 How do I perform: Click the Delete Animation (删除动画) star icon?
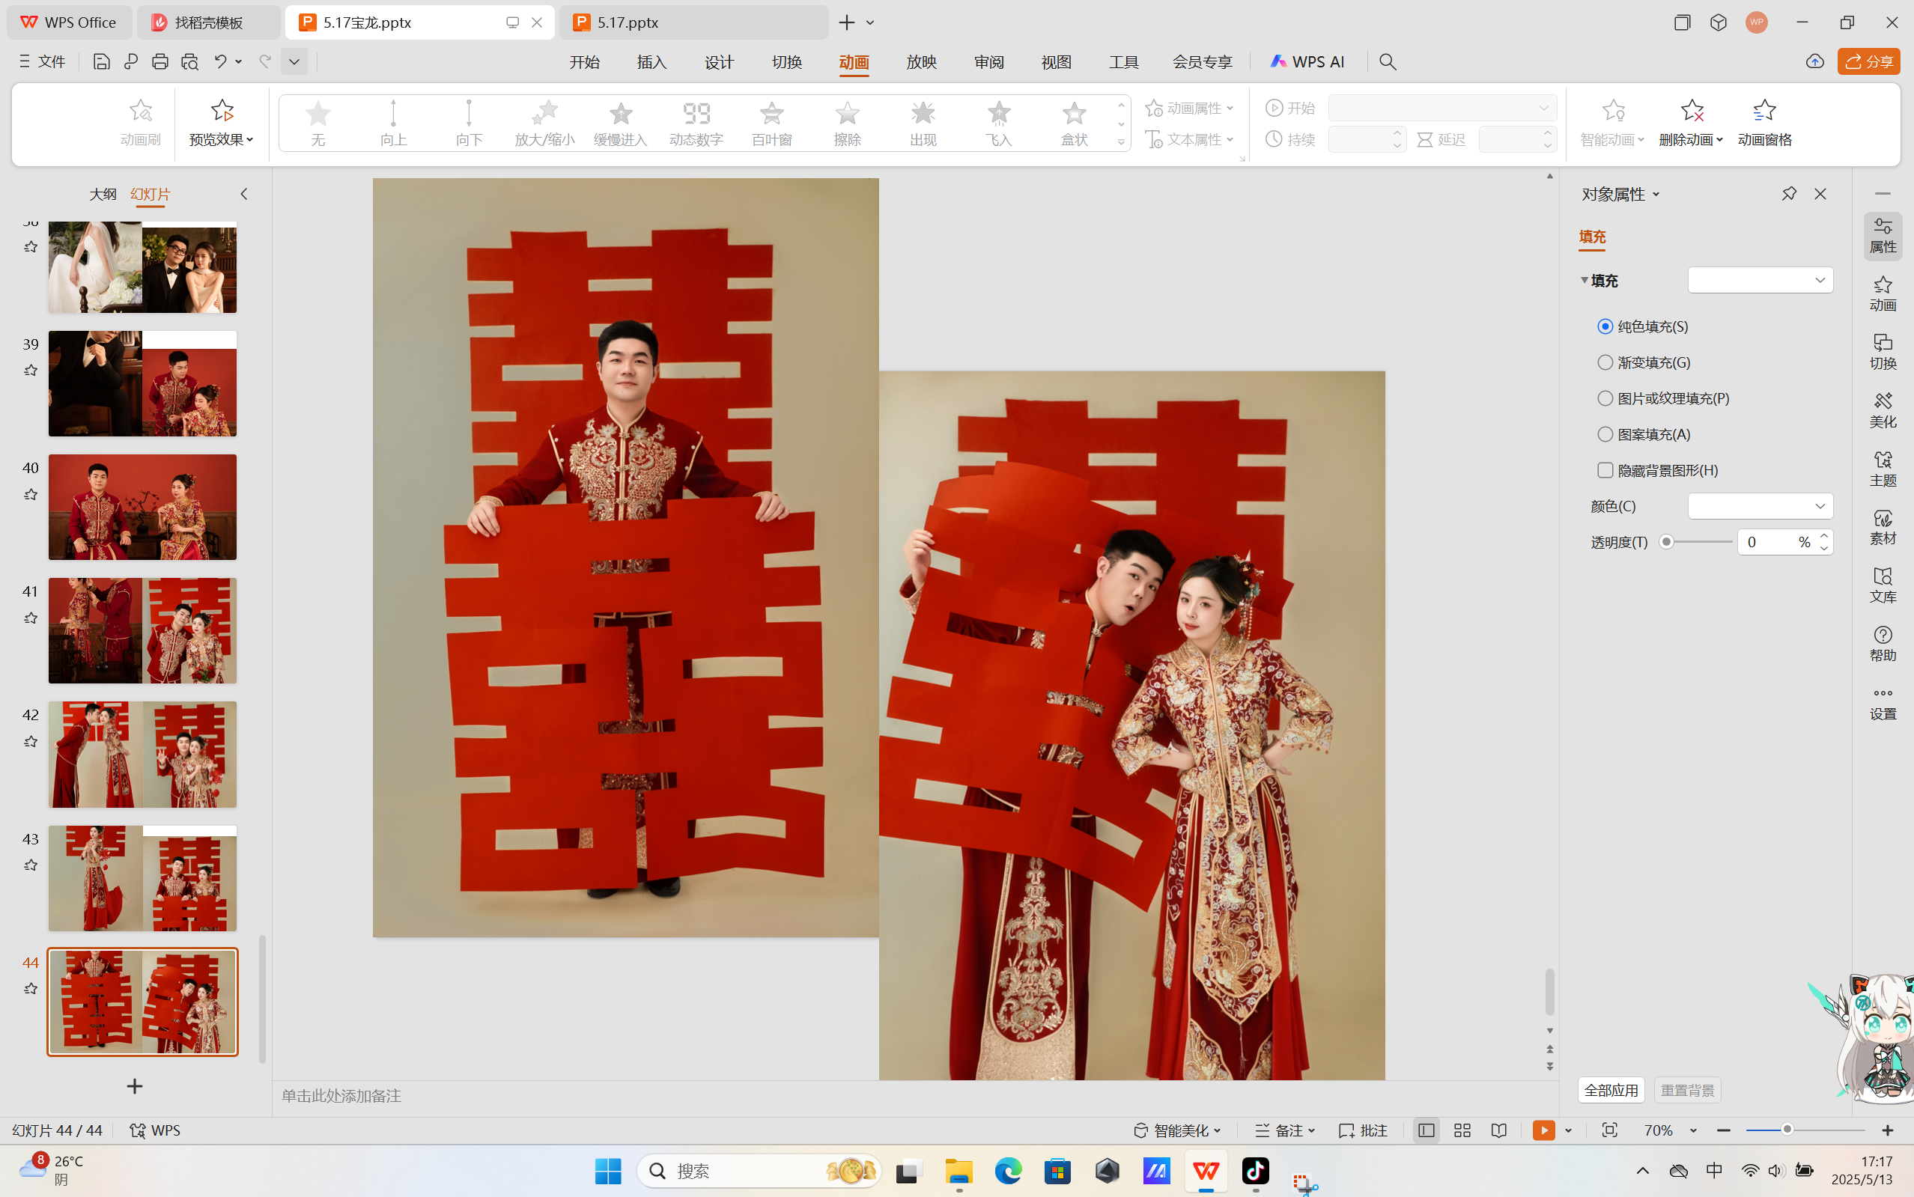pos(1691,111)
